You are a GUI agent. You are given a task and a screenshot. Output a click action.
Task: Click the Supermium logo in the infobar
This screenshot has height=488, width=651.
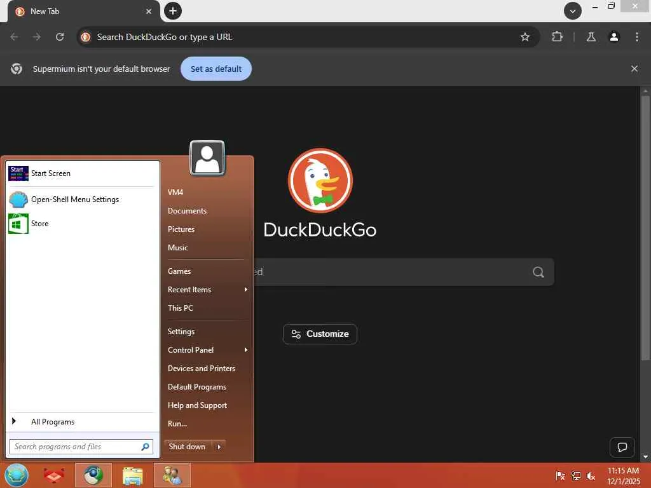(17, 69)
